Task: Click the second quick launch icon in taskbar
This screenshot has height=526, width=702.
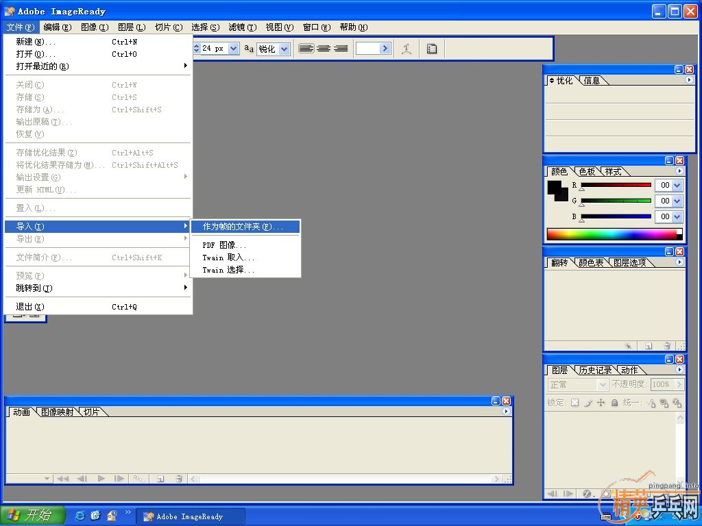Action: [x=95, y=515]
